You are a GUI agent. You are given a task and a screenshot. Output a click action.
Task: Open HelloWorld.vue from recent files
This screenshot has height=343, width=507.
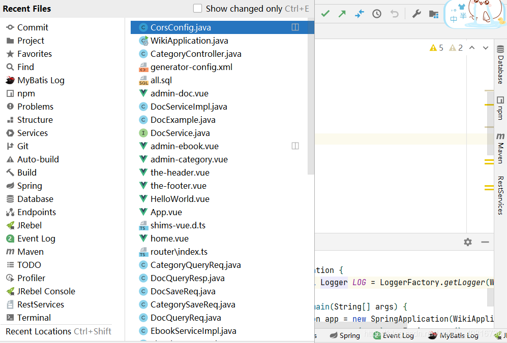pyautogui.click(x=180, y=199)
